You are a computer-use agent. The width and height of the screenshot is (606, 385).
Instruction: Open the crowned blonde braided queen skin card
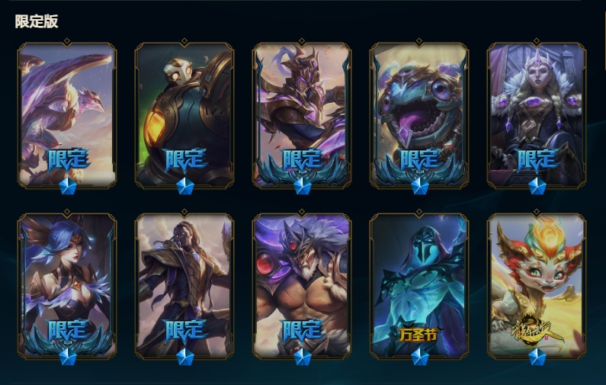537,115
